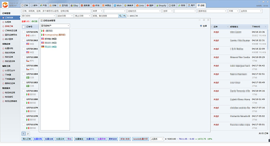Select 我的采购单 in the sidebar

[10, 53]
